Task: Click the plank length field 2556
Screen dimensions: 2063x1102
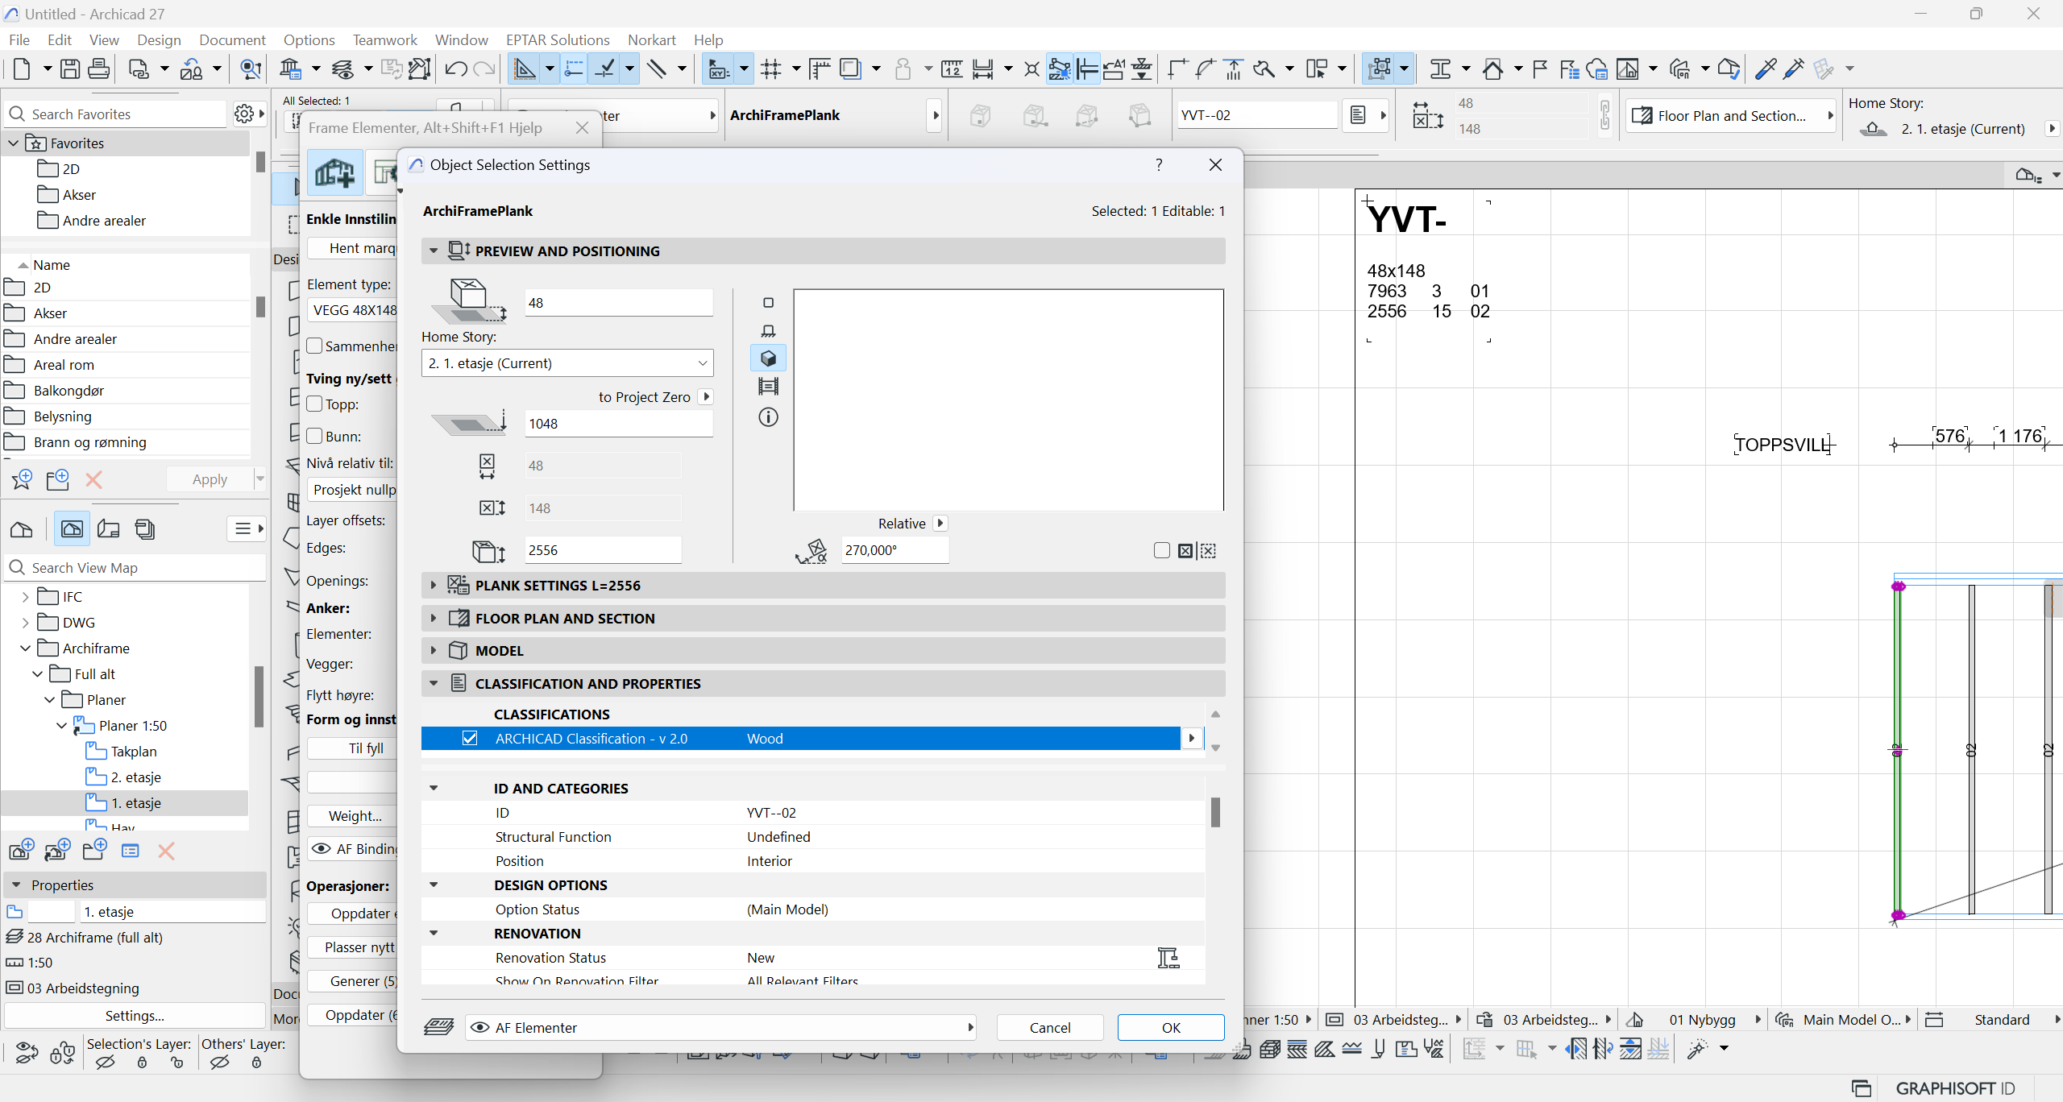Action: tap(602, 550)
